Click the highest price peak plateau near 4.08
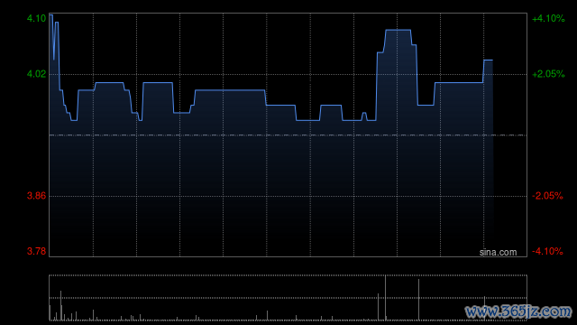This screenshot has width=577, height=325. pos(398,30)
